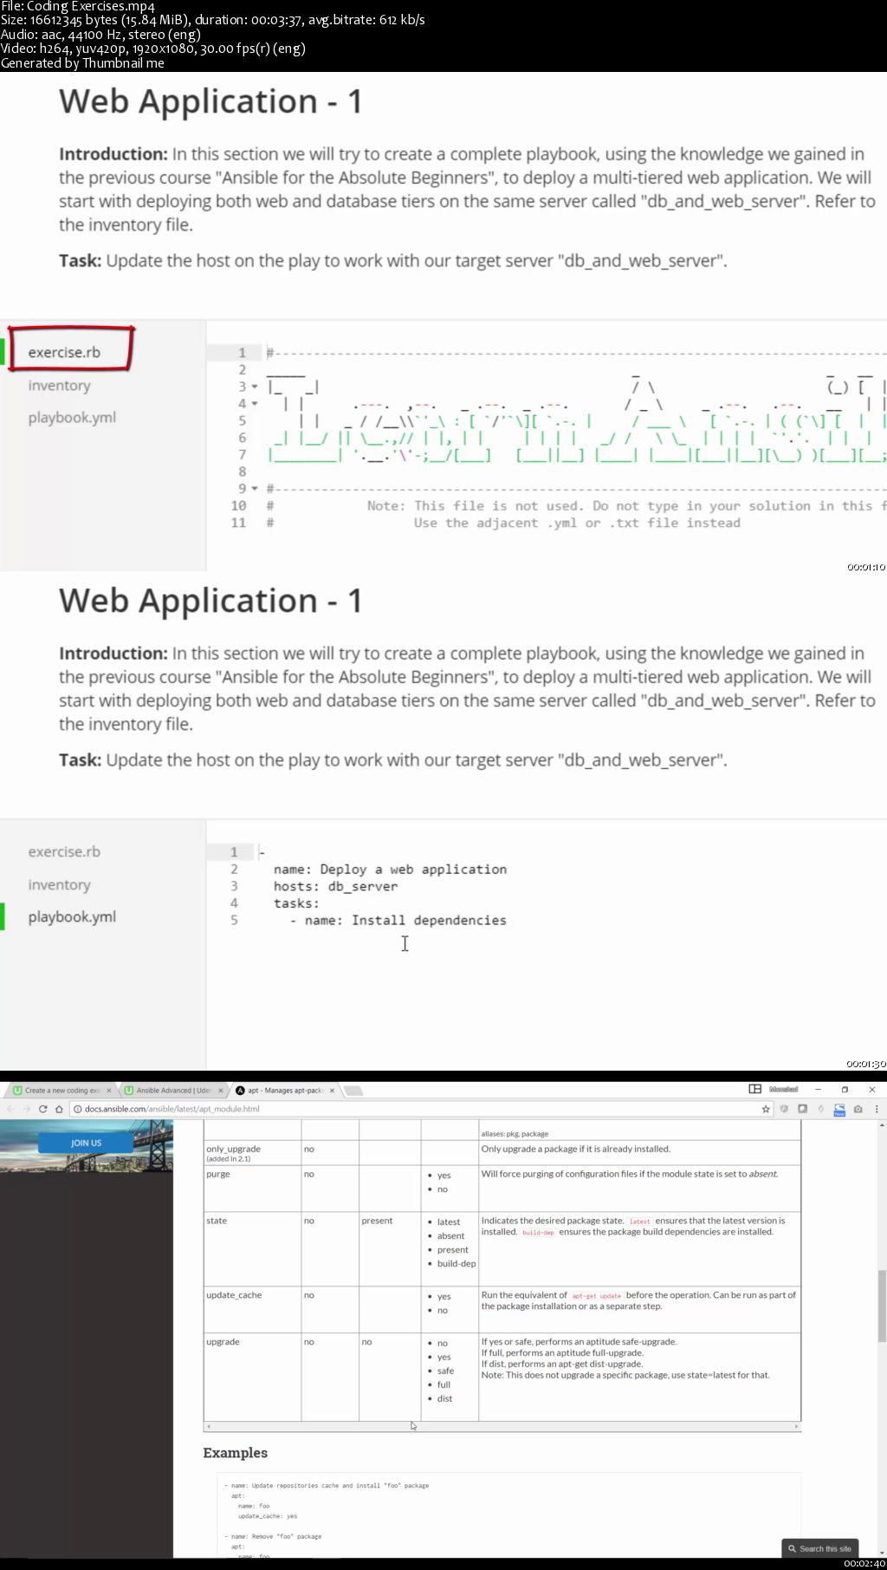Viewport: 887px width, 1570px height.
Task: Switch to 'Ansible Advanced | Udemy' browser tab
Action: 173,1091
